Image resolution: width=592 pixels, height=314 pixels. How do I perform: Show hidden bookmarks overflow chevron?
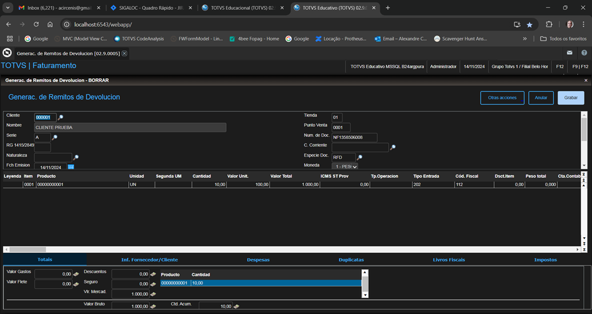(x=524, y=39)
